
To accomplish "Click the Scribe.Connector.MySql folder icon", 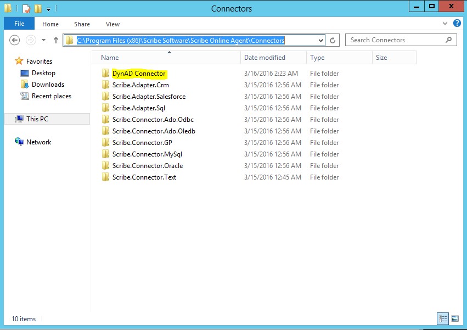I will (x=105, y=154).
